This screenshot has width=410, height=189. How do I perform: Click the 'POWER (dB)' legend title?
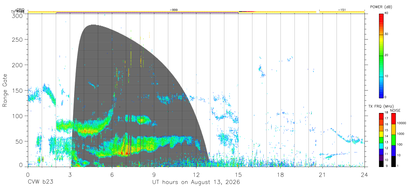[x=381, y=7]
